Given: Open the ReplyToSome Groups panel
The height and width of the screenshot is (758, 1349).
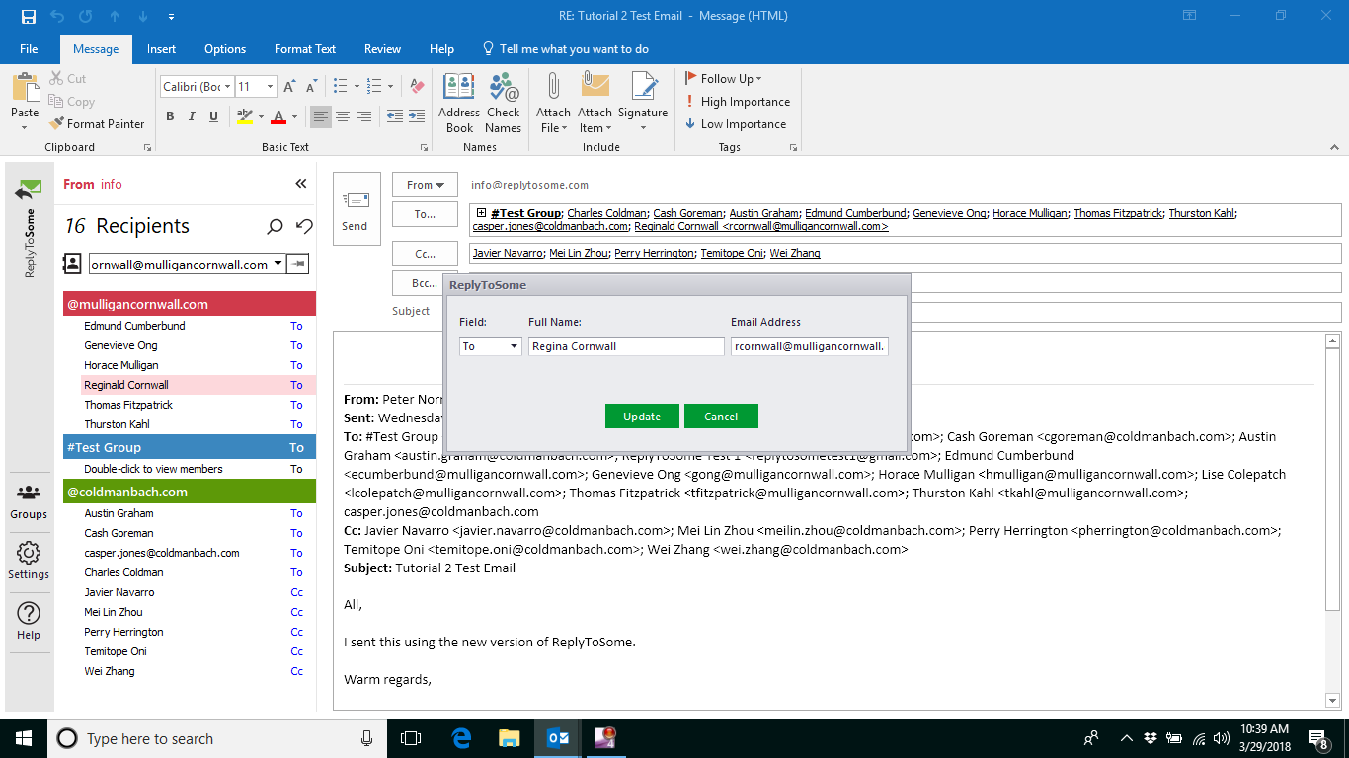Looking at the screenshot, I should [29, 501].
